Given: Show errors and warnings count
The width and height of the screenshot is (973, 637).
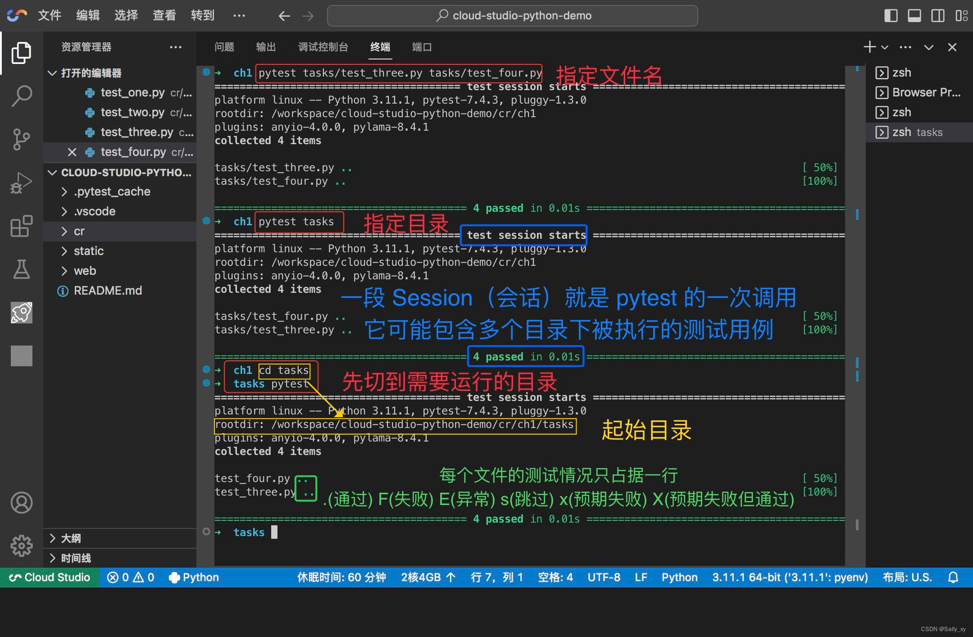Looking at the screenshot, I should tap(130, 577).
